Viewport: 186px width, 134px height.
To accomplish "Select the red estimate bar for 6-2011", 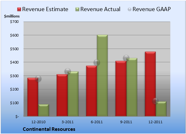I will (91, 91).
